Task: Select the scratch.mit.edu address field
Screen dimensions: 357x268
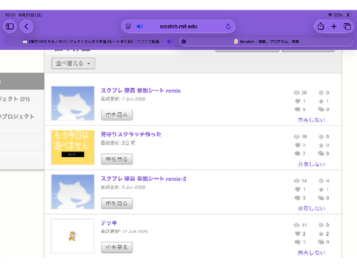Action: (x=178, y=26)
